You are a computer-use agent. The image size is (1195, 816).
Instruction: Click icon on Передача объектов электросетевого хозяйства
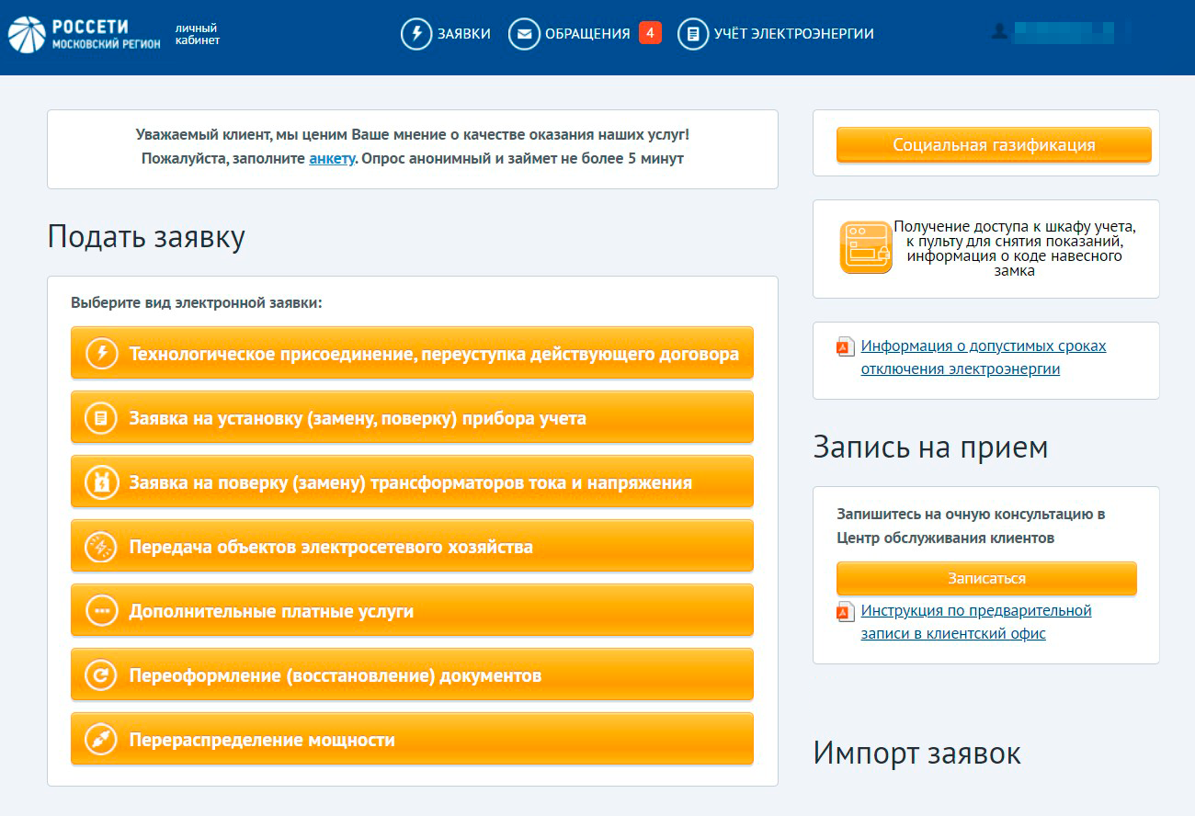101,546
